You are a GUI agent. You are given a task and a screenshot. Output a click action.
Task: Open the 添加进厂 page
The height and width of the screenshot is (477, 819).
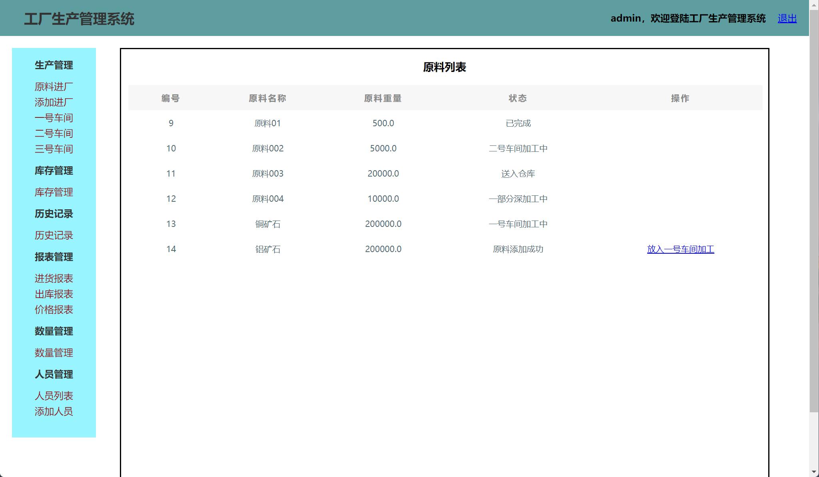54,102
